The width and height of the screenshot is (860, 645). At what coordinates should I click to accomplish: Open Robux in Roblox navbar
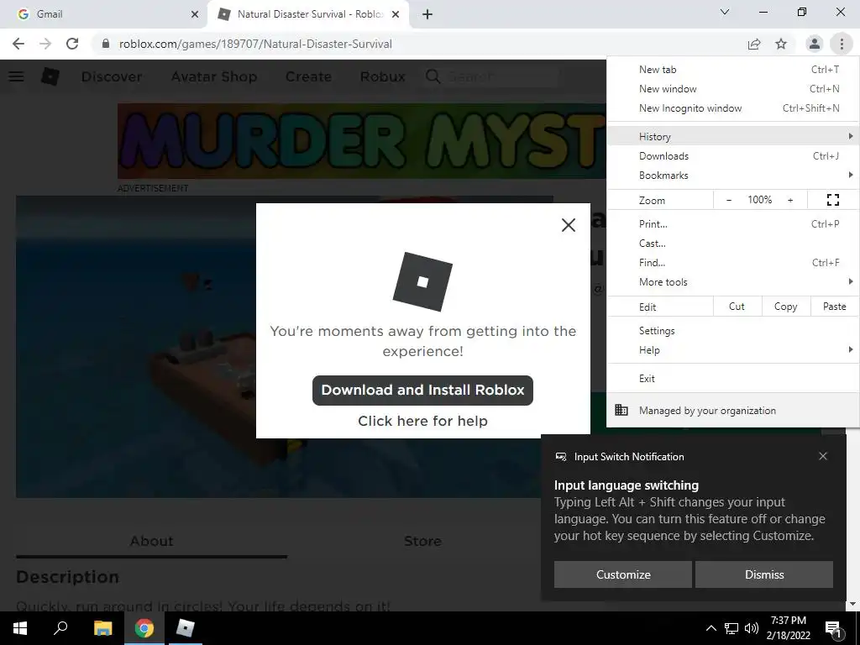[383, 76]
